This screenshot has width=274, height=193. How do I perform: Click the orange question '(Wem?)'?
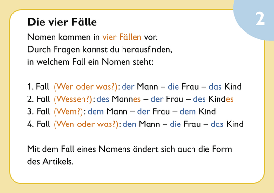(x=68, y=112)
